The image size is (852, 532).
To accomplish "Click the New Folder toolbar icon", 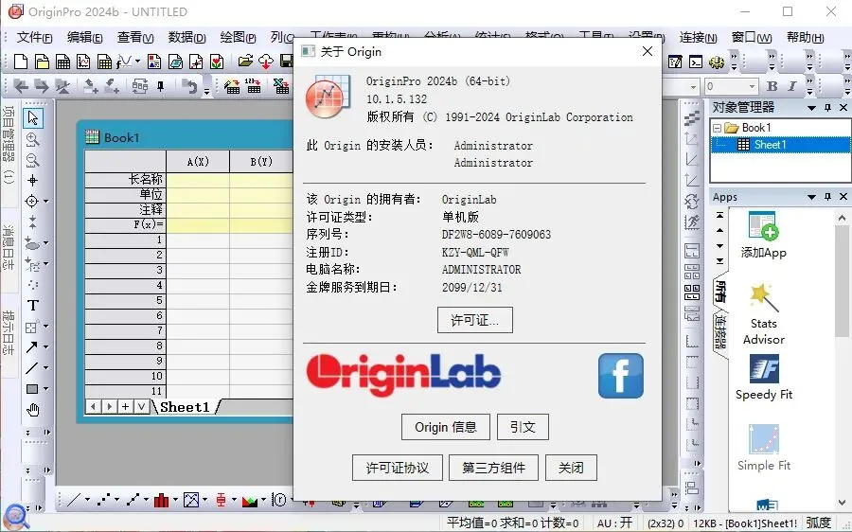I will coord(42,62).
